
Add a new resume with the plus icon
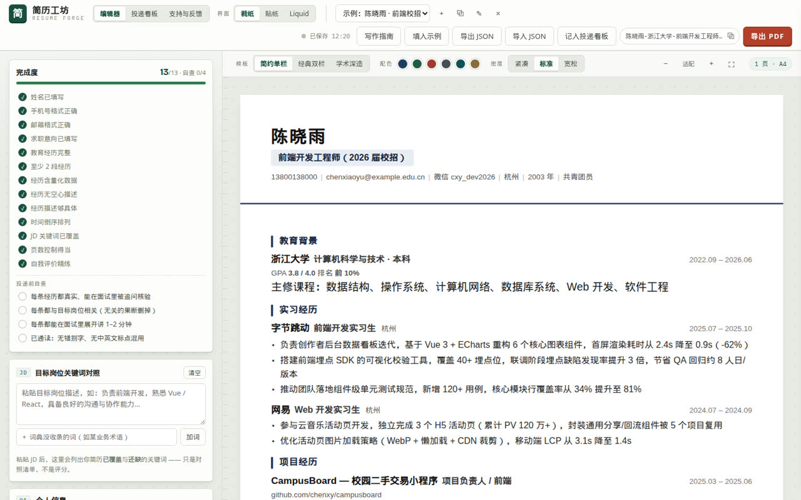click(x=441, y=14)
